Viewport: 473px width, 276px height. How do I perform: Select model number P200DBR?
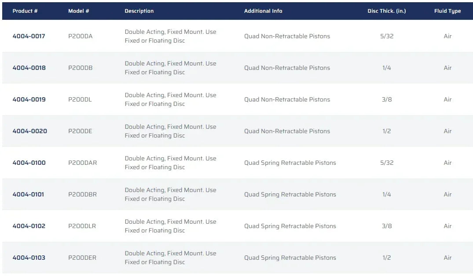(82, 194)
